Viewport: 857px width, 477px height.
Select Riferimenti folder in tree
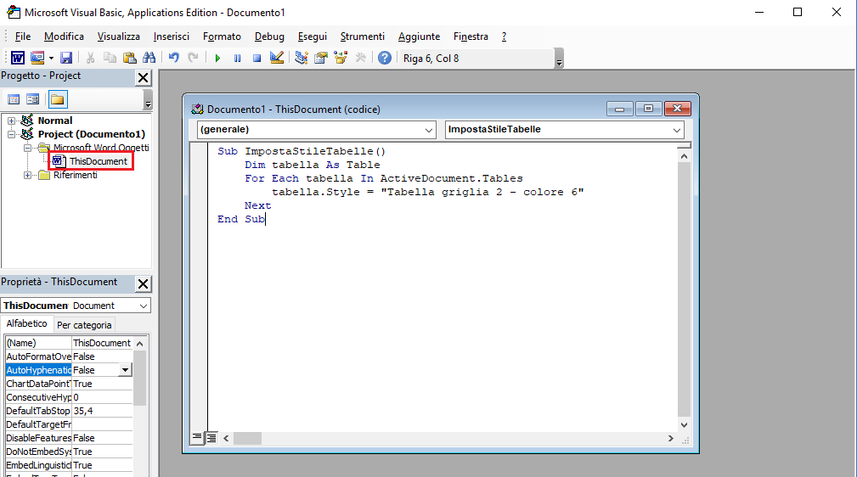point(75,176)
